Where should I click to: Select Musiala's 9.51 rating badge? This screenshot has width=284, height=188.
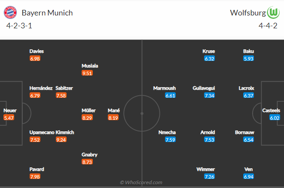(x=87, y=73)
